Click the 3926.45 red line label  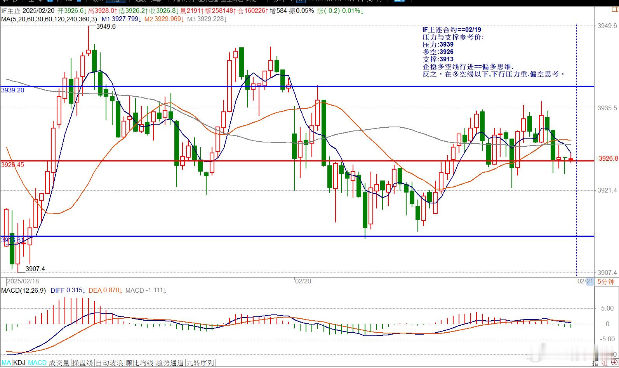pyautogui.click(x=13, y=165)
